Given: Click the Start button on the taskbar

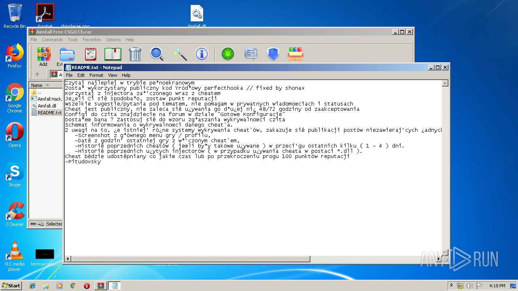Looking at the screenshot, I should tap(11, 286).
